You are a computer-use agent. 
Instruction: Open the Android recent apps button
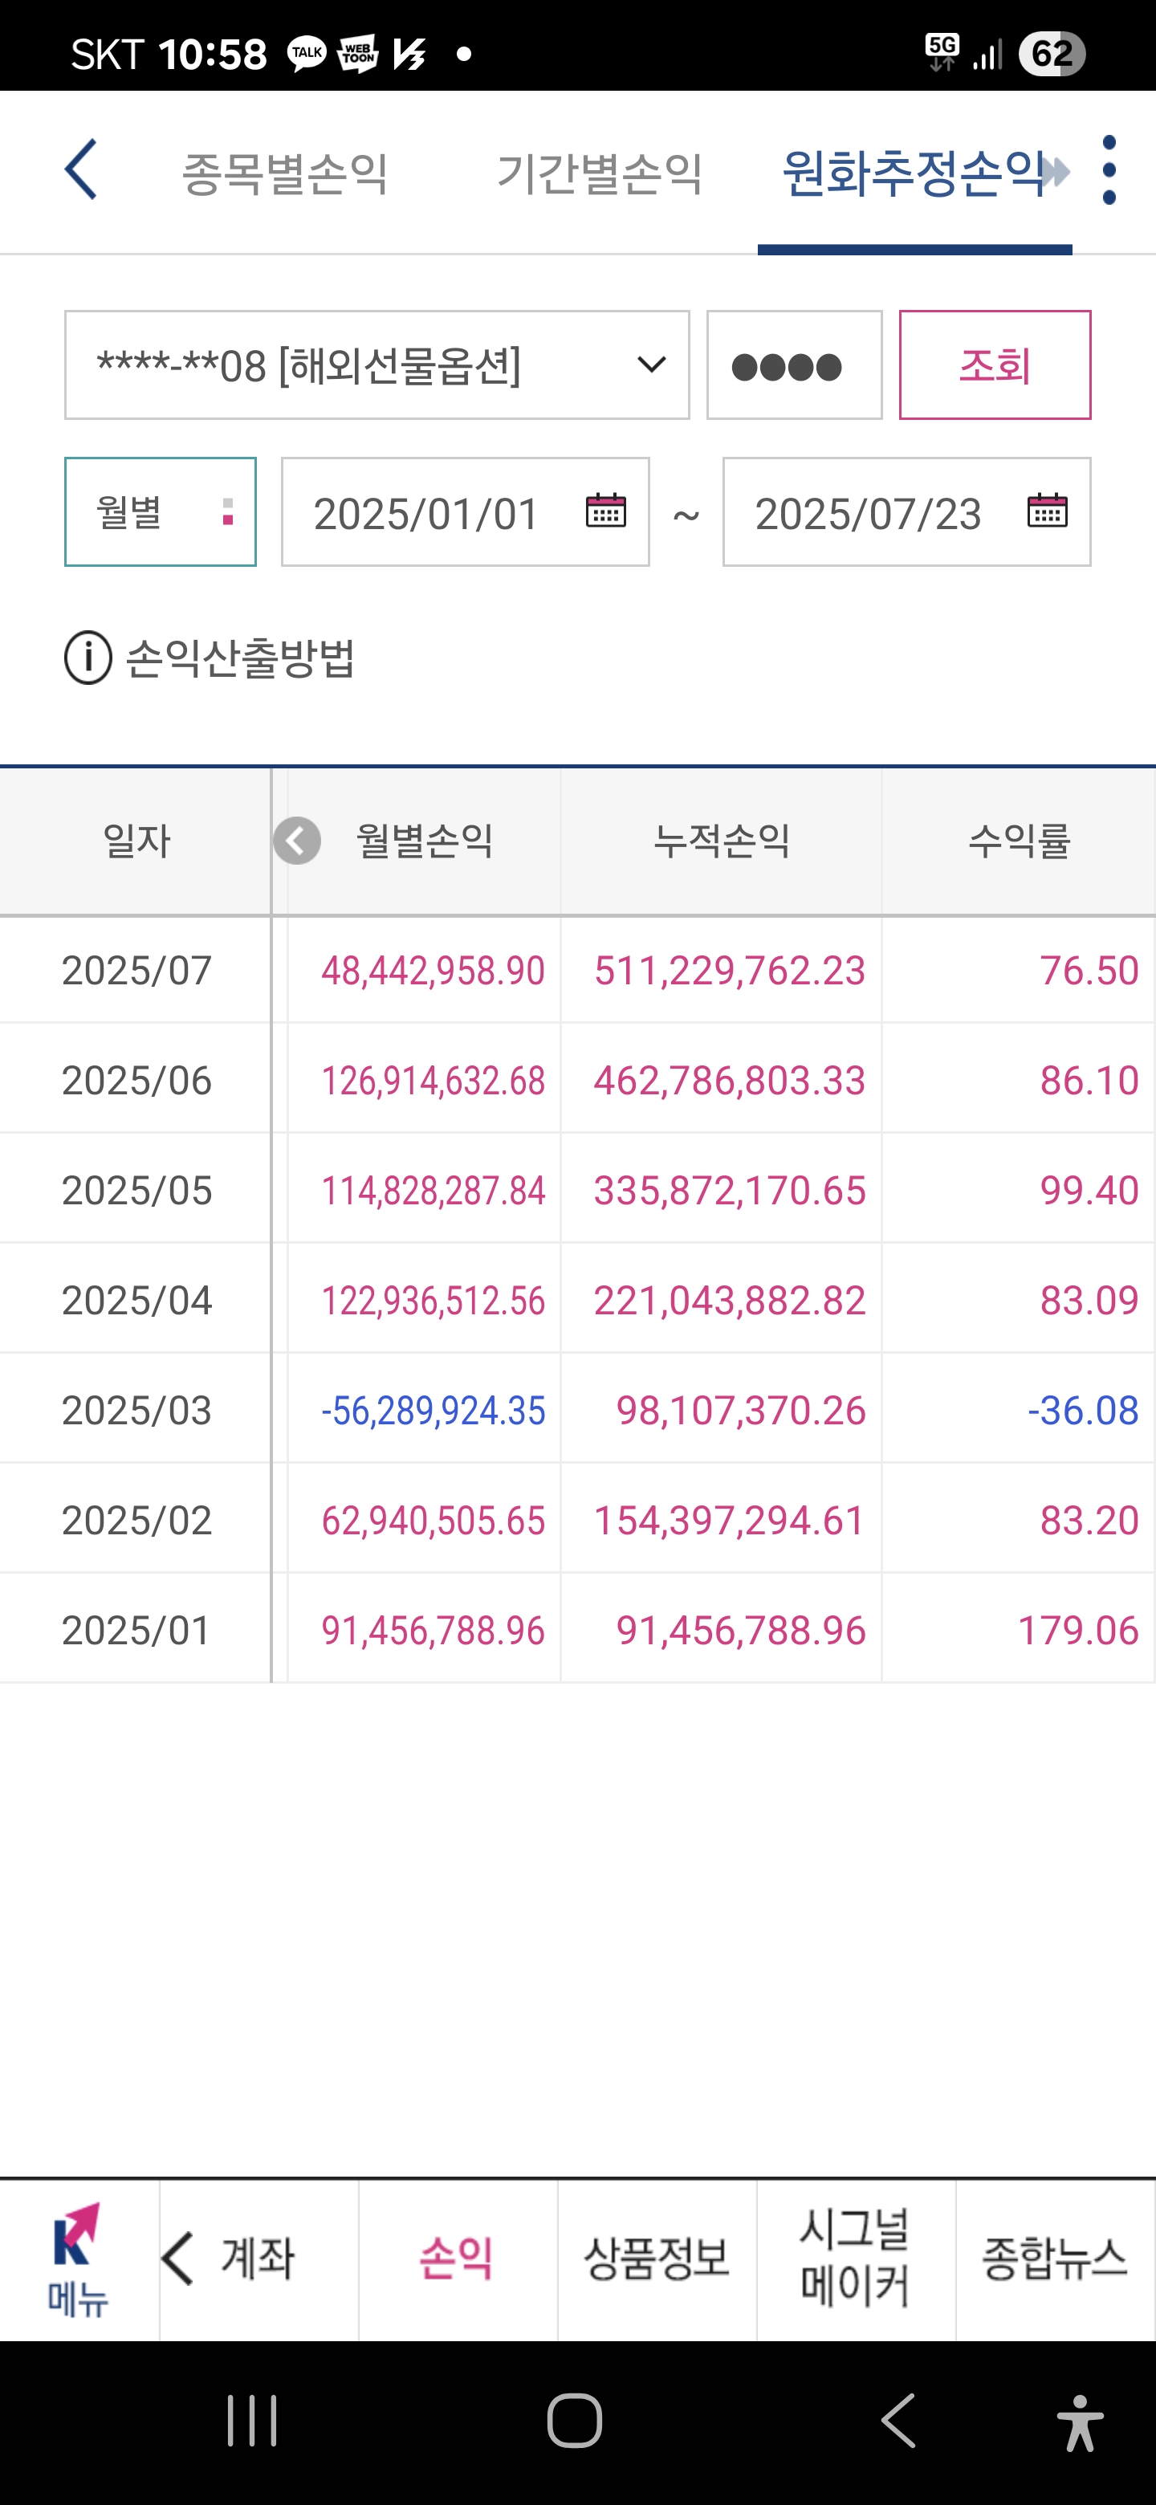click(x=253, y=2421)
